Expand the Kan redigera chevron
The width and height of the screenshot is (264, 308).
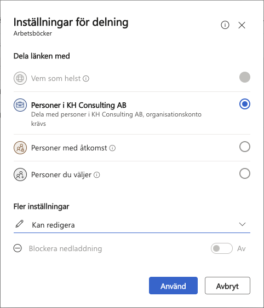pyautogui.click(x=242, y=224)
